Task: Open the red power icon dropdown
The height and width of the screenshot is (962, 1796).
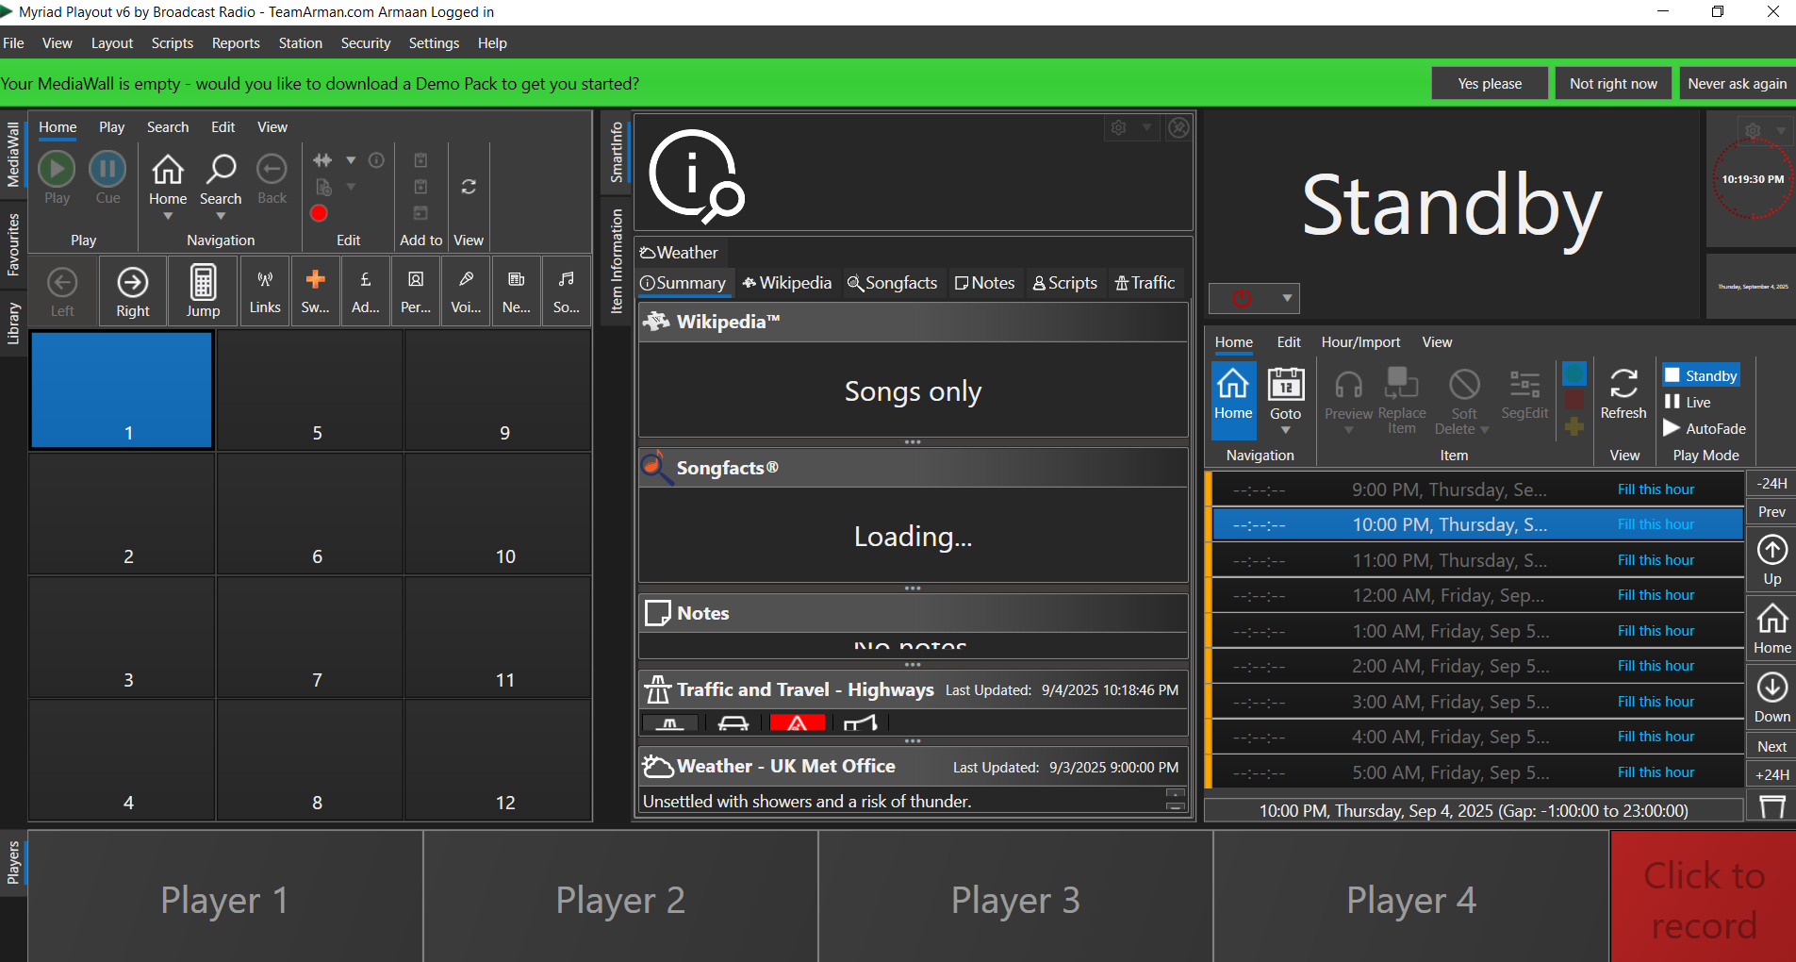Action: [1286, 298]
